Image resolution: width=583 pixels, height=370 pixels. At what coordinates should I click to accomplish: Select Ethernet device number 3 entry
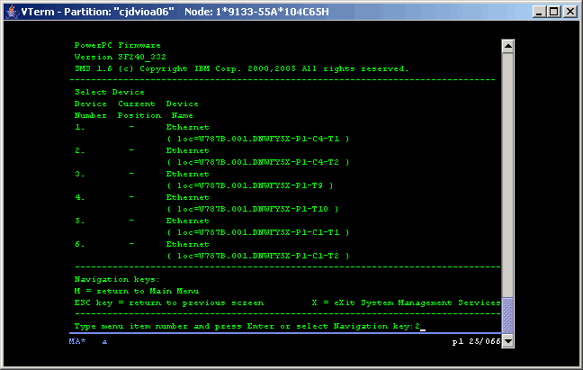[x=187, y=174]
